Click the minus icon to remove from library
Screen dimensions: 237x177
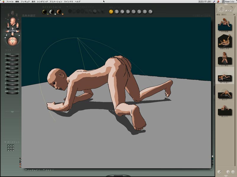(233, 171)
